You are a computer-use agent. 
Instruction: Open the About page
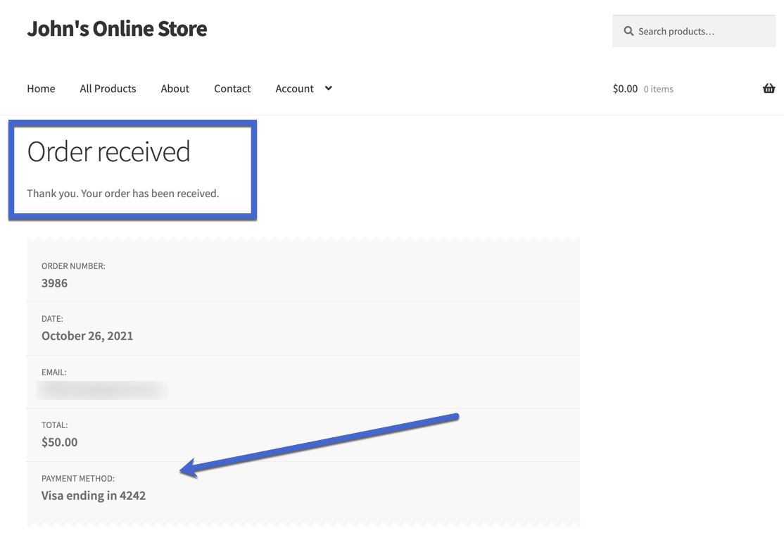coord(175,89)
